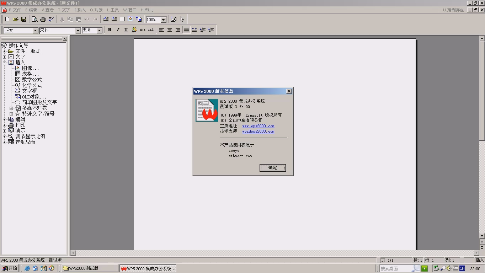Image resolution: width=485 pixels, height=273 pixels.
Task: Open the 插入 menu in menu bar
Action: pos(80,10)
